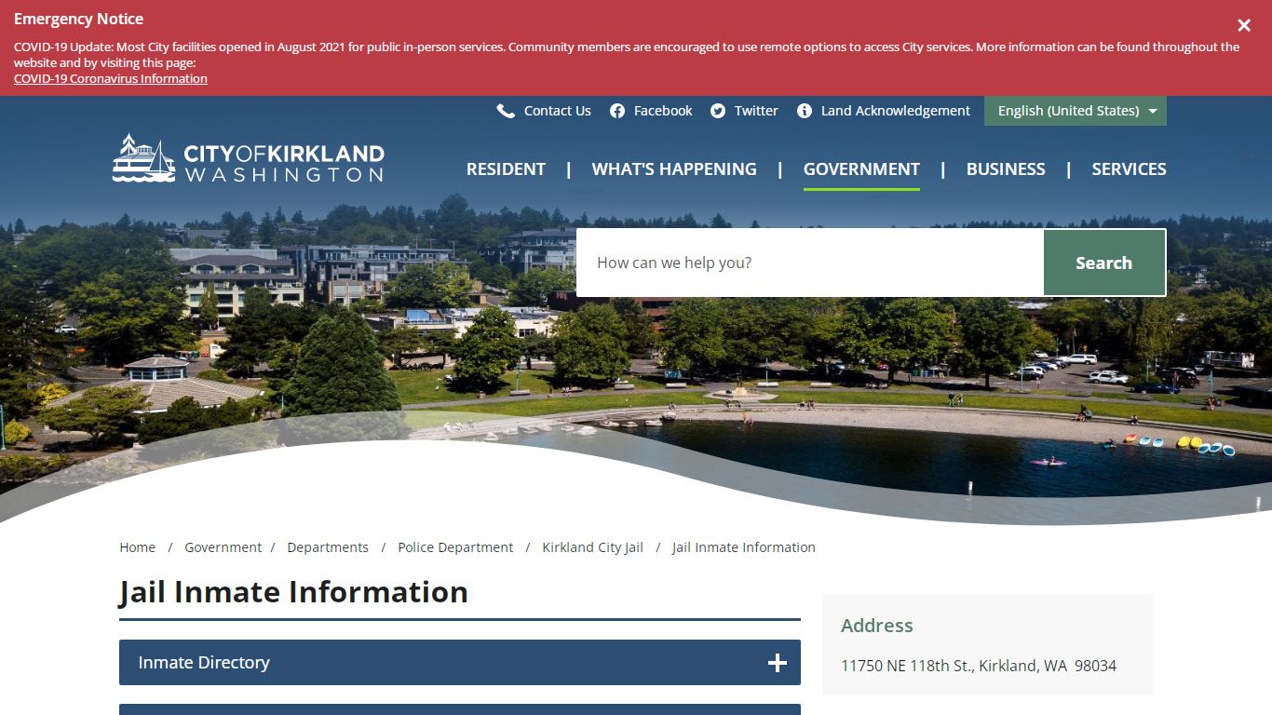Open the Twitter text link
1272x715 pixels.
pos(756,111)
